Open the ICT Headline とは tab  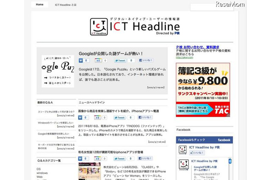click(66, 5)
